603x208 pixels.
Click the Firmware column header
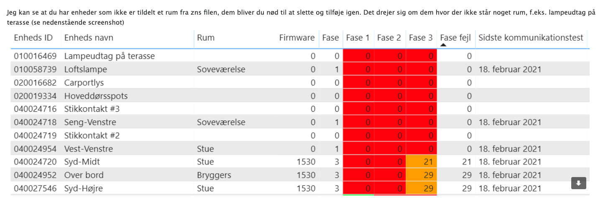[297, 38]
